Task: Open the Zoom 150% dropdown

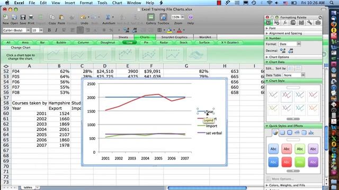Action: tap(182, 17)
